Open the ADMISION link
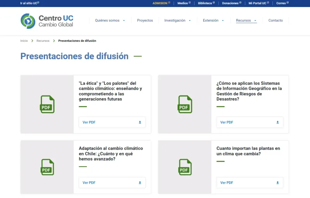This screenshot has height=198, width=310. 160,3
